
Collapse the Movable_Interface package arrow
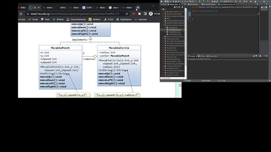(x=163, y=25)
